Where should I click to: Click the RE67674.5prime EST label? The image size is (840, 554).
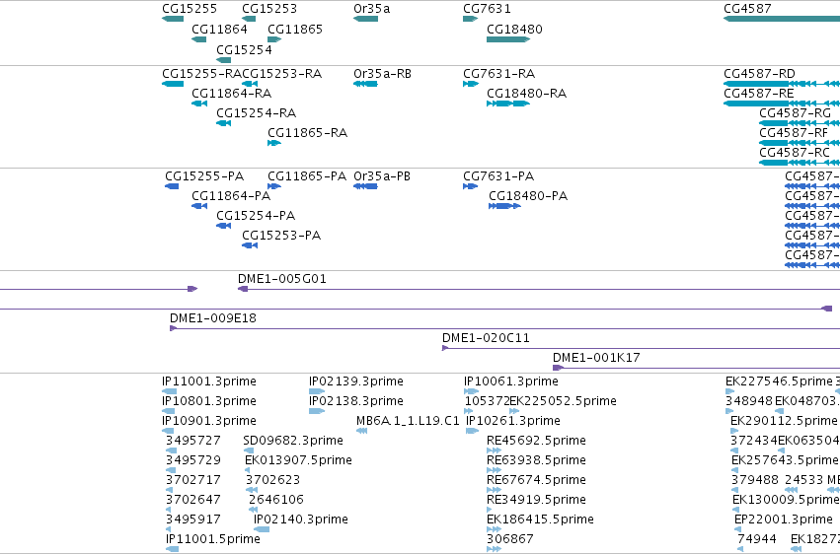point(536,480)
